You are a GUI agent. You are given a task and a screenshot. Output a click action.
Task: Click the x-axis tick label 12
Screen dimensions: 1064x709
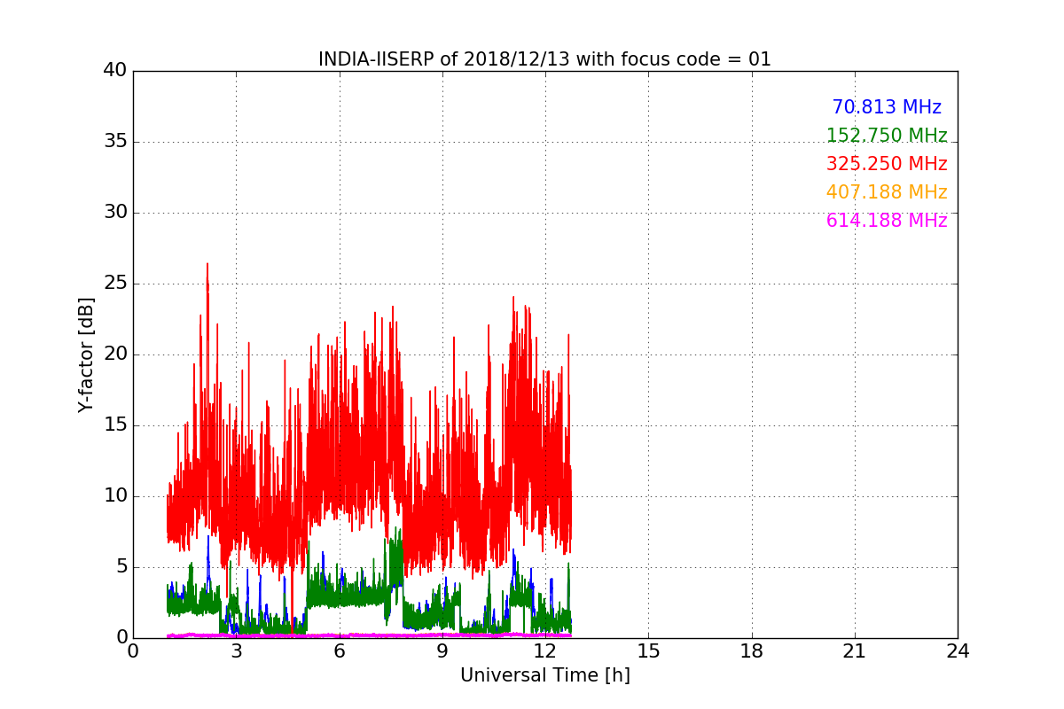(x=545, y=651)
